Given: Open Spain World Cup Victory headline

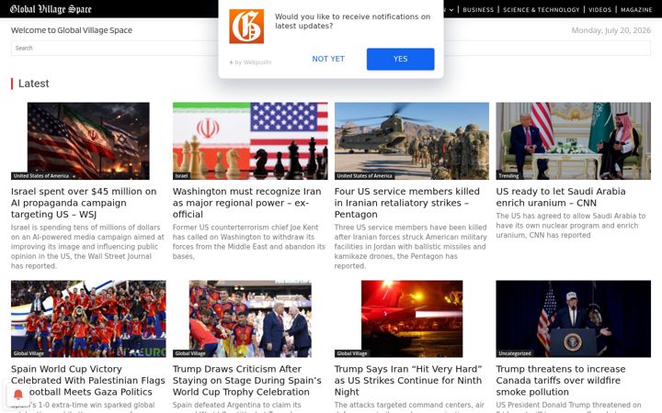Looking at the screenshot, I should (88, 380).
